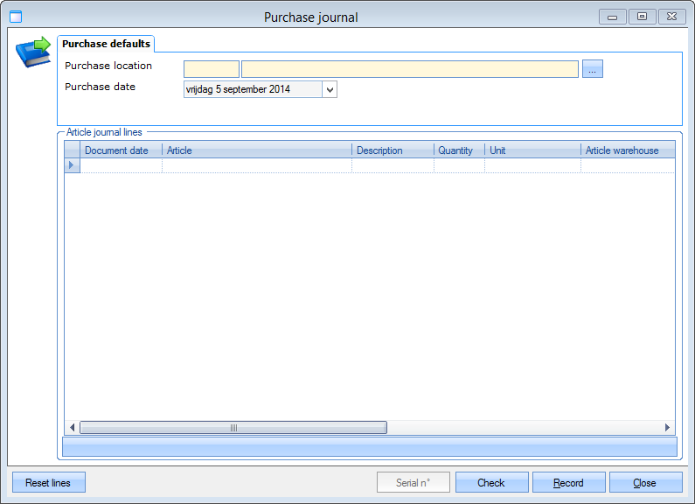Click the Quantity column header

(459, 150)
